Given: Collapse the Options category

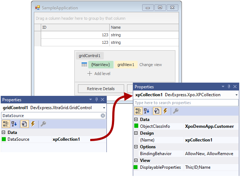Looking at the screenshot, I should [x=136, y=147].
